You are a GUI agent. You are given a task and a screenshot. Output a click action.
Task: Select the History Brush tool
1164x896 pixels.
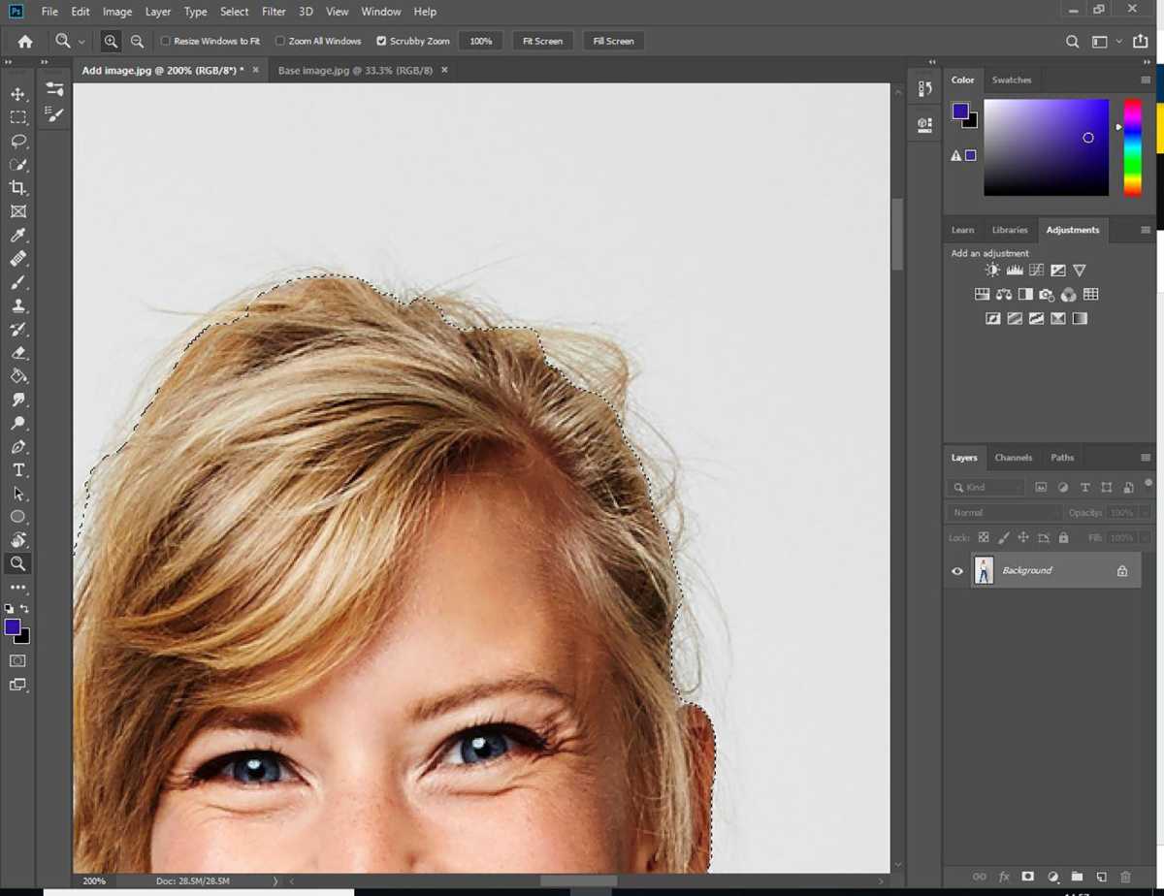click(x=17, y=330)
